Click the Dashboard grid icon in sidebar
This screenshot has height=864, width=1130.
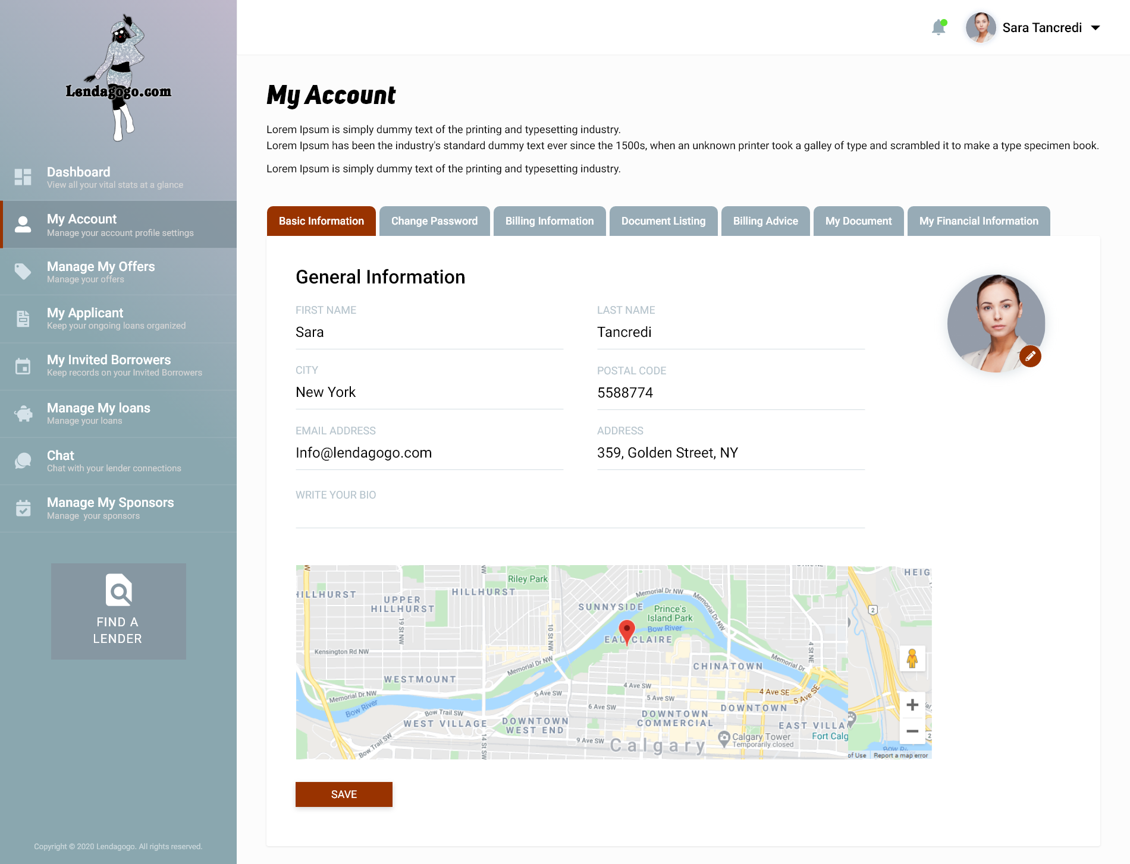tap(23, 176)
